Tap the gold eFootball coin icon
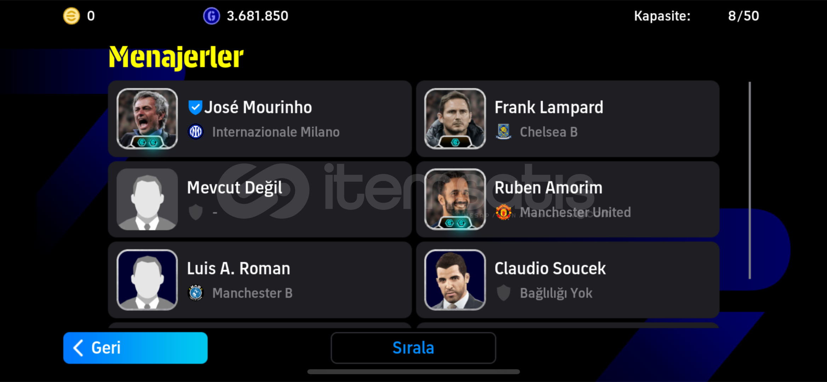This screenshot has width=827, height=382. pos(71,16)
